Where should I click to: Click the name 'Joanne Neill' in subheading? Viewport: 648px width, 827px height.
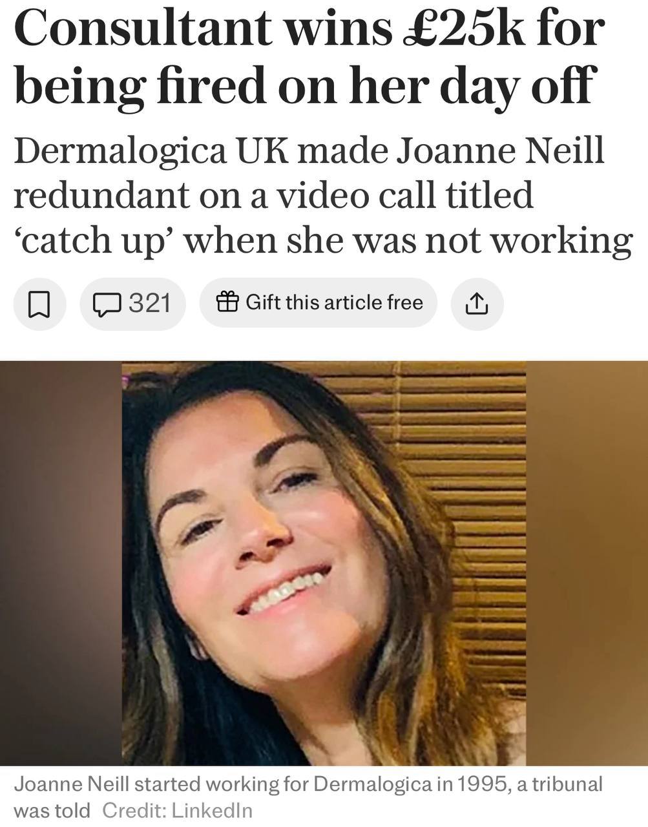pos(499,151)
